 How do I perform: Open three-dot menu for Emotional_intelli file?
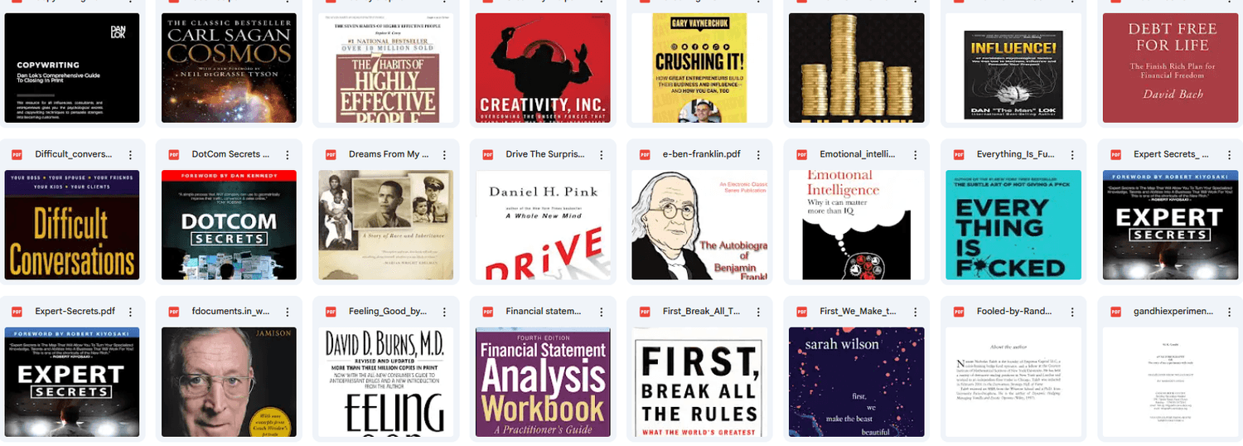click(x=916, y=155)
